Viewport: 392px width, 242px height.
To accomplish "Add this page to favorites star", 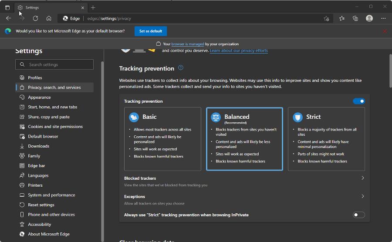I will click(x=326, y=18).
